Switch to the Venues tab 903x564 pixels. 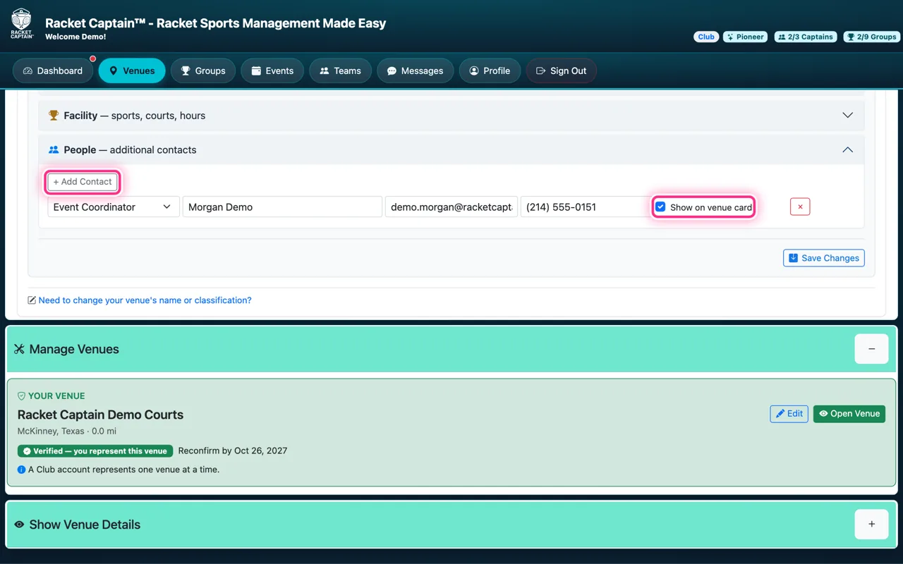(x=132, y=70)
